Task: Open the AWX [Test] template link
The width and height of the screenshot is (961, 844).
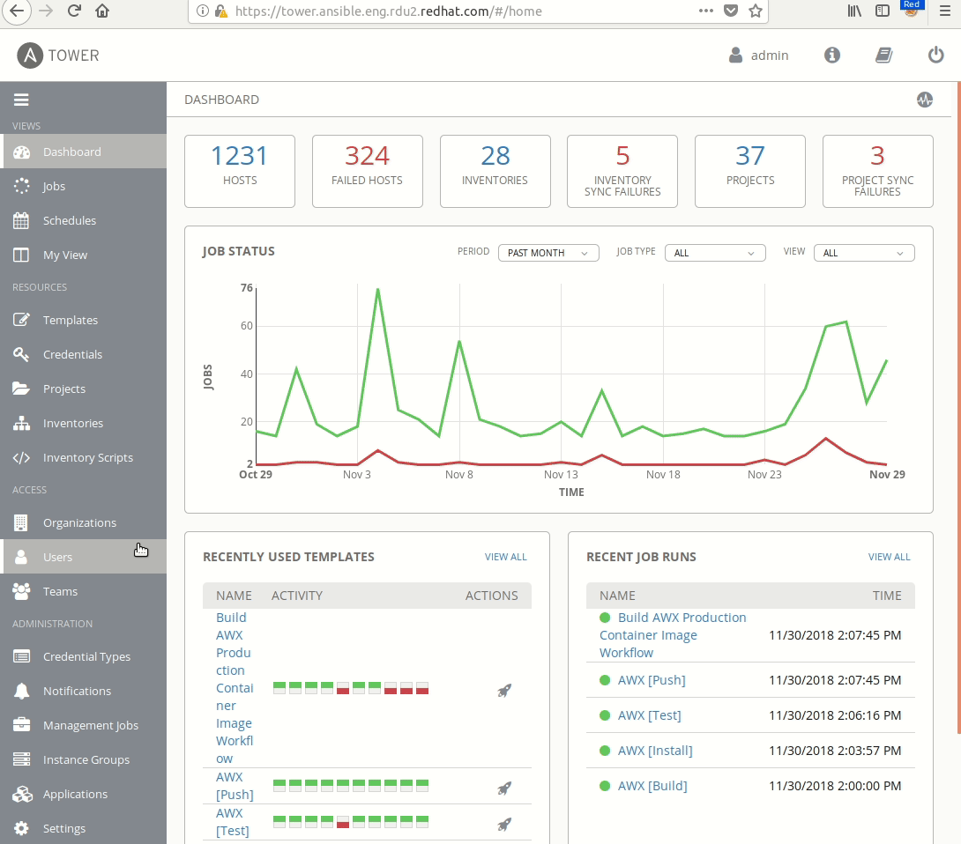Action: pos(232,822)
